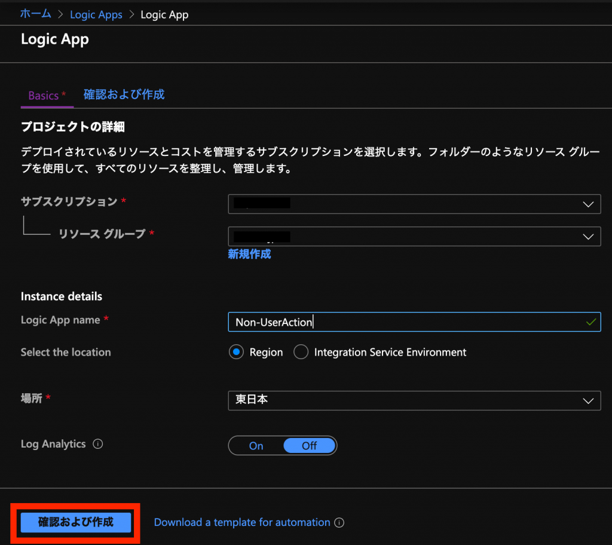Set Log Analytics to Off
Screen dimensions: 612x545
point(310,446)
